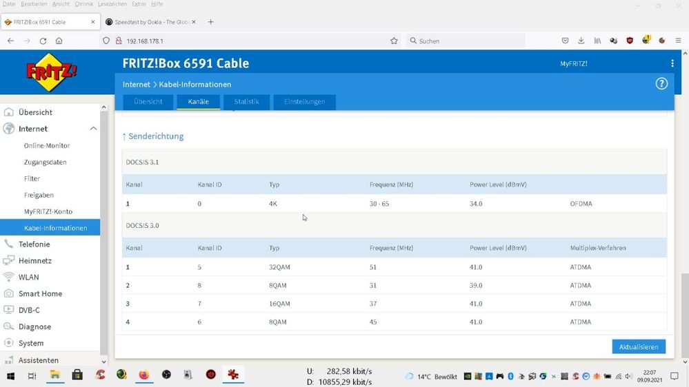Open Zugangsdaten in the sidebar
This screenshot has width=689, height=387.
pos(46,162)
